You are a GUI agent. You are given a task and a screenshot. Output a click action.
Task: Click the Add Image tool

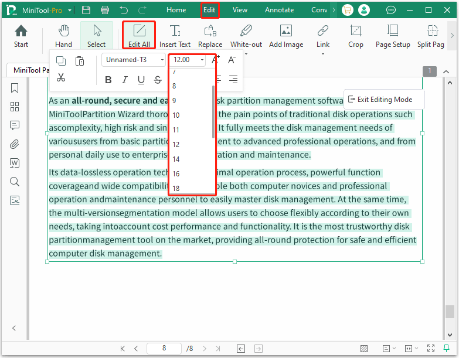[x=286, y=36]
